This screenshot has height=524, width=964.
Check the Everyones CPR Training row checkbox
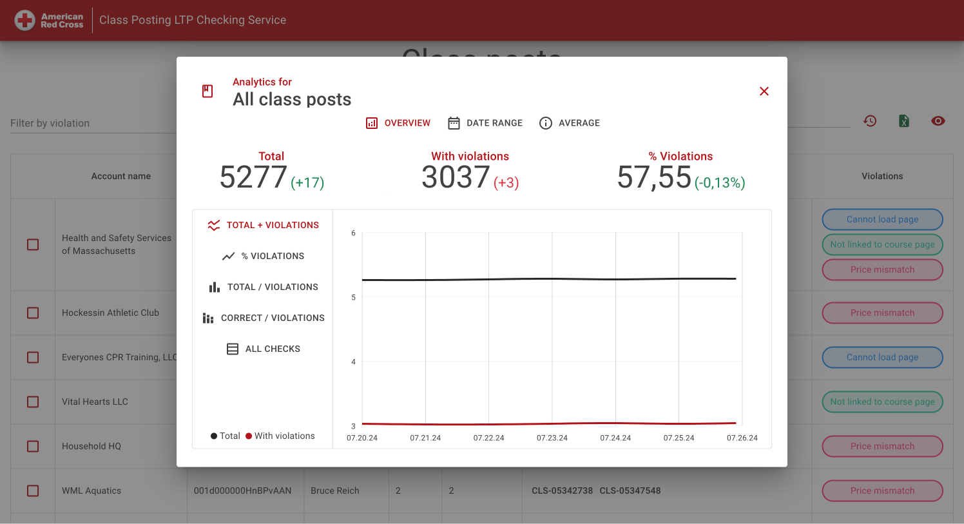[x=33, y=357]
